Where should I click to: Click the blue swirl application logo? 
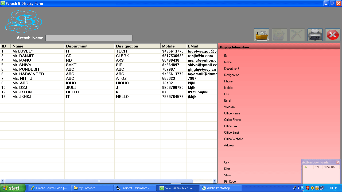click(x=23, y=21)
